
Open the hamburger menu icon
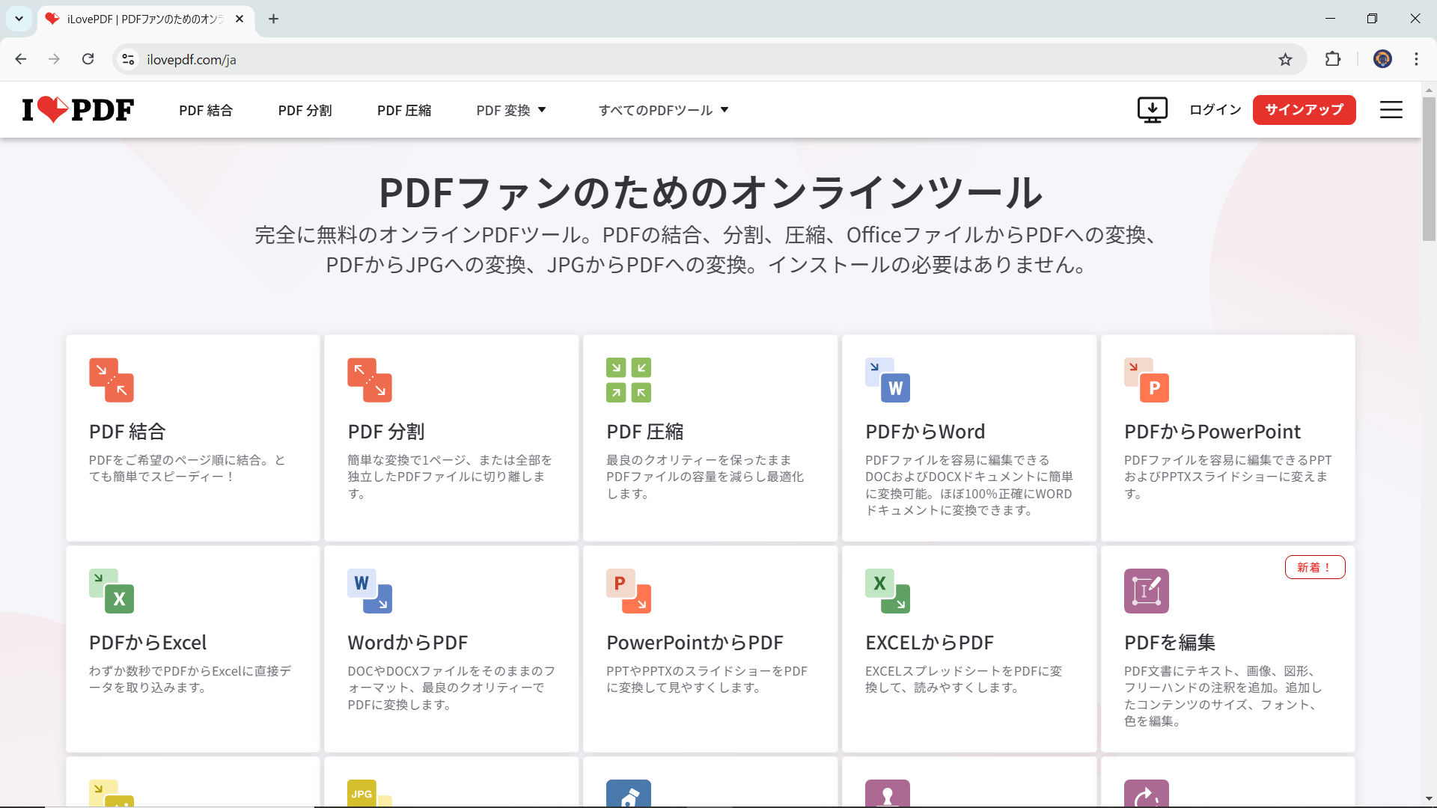click(1391, 110)
